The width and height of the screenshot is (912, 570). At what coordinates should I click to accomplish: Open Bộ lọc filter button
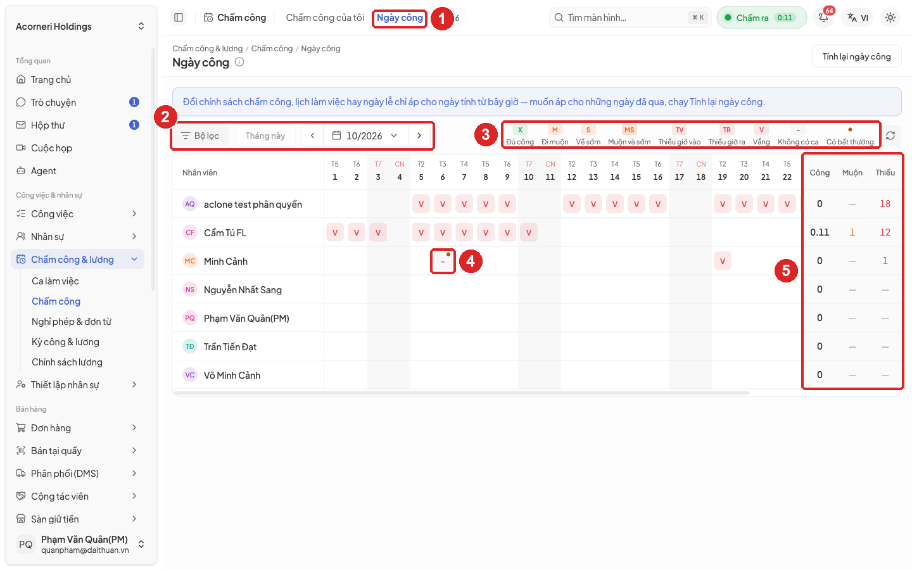(x=200, y=136)
